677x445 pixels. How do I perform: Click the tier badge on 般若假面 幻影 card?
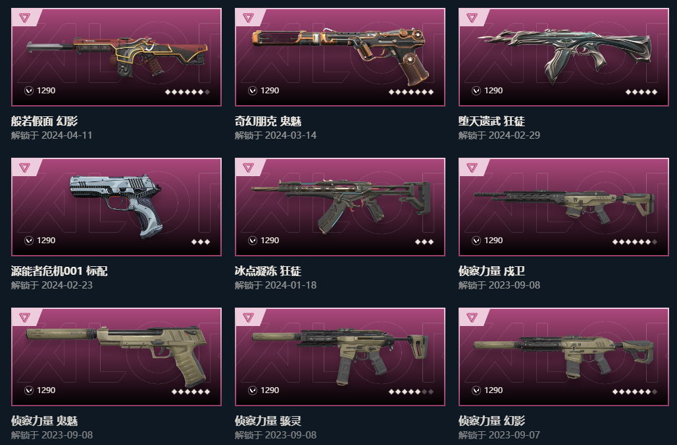click(x=24, y=18)
